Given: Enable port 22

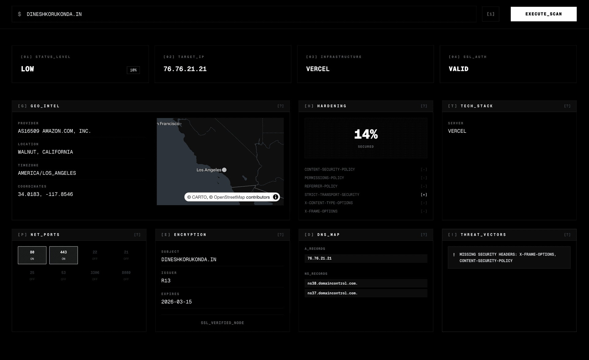Looking at the screenshot, I should click(x=95, y=255).
